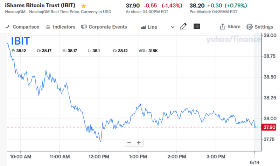Expand the chart type dropdown arrow
This screenshot has height=166, width=280.
tap(172, 27)
